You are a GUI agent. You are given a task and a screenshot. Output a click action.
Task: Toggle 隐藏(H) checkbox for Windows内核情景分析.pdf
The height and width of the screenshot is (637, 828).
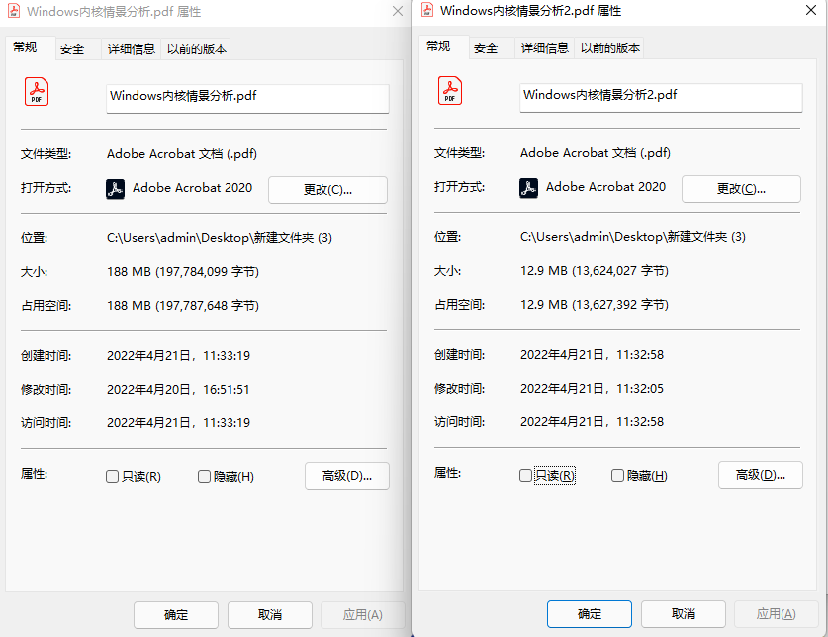point(205,477)
